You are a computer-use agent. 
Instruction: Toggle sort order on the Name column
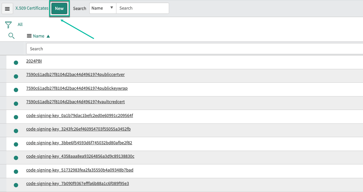(39, 36)
